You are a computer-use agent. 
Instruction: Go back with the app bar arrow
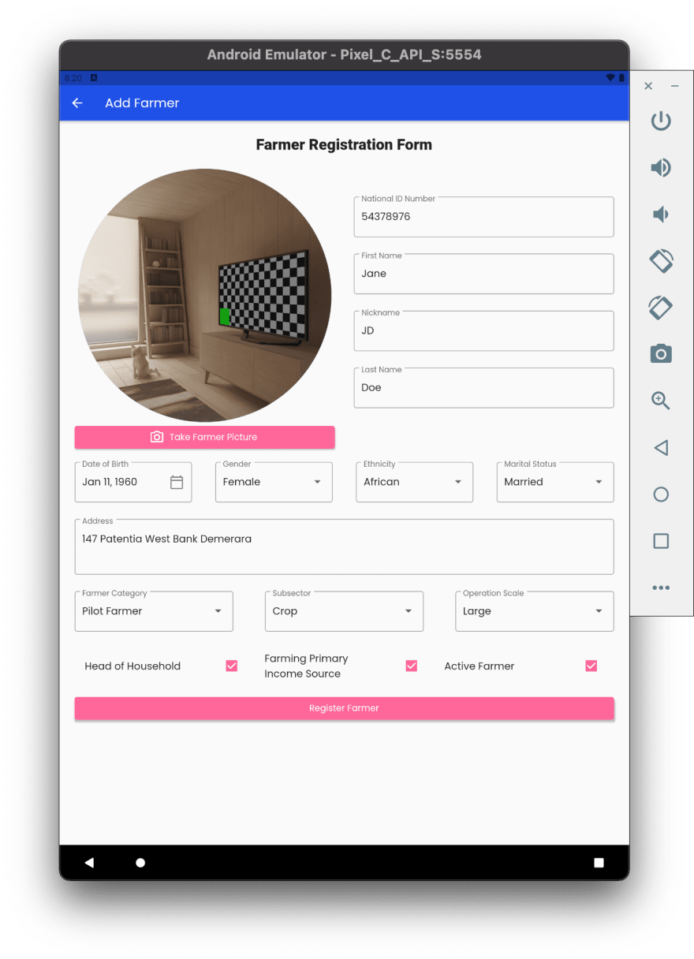point(77,103)
